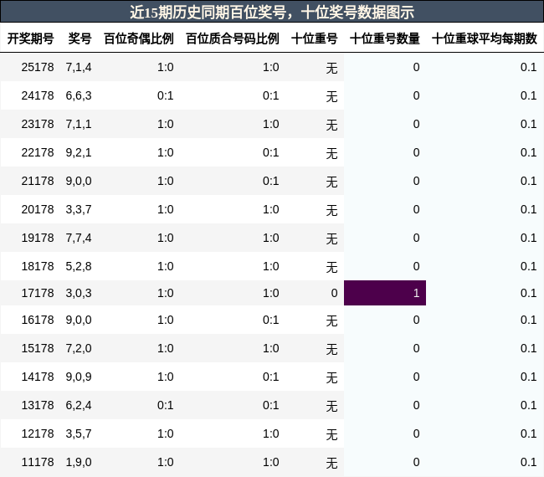Click prize number 9,2,1

[x=79, y=152]
